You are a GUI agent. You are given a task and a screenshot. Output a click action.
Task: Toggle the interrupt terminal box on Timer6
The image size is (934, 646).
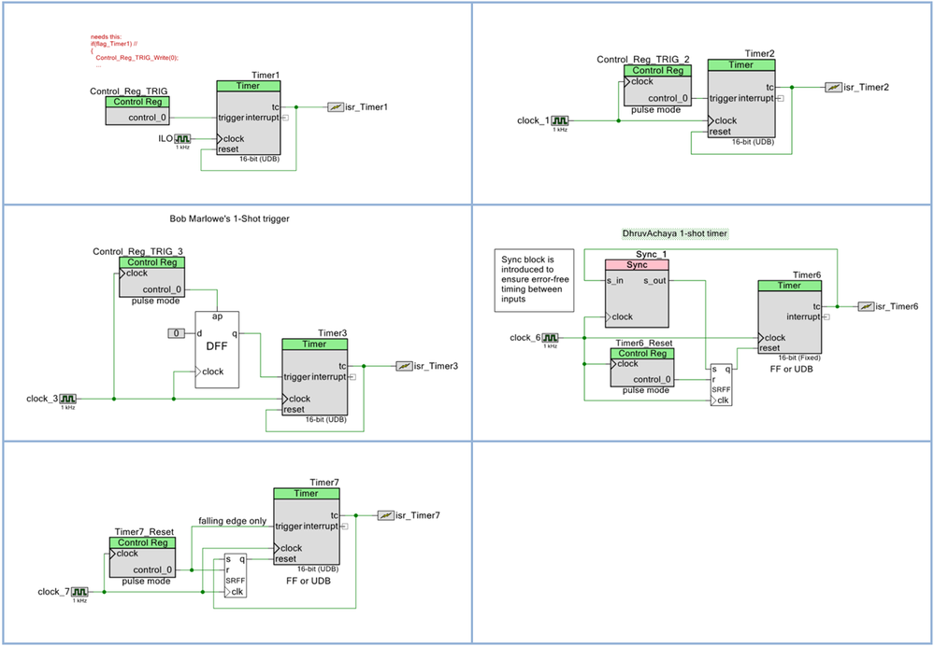(826, 316)
